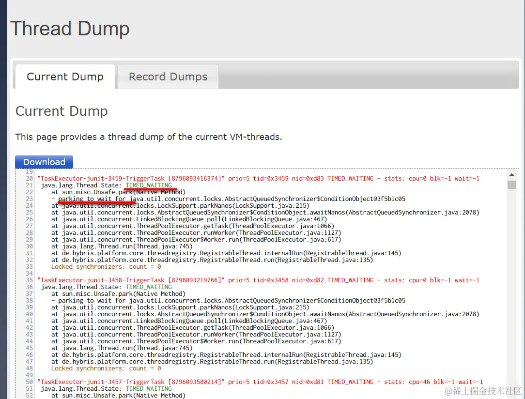The width and height of the screenshot is (525, 399).
Task: Click RegistrableThread.internalRun frame on line 46
Action: click(x=226, y=355)
